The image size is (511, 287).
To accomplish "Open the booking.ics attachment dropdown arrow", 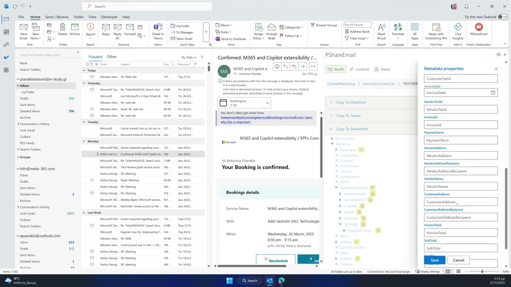I will pos(267,103).
